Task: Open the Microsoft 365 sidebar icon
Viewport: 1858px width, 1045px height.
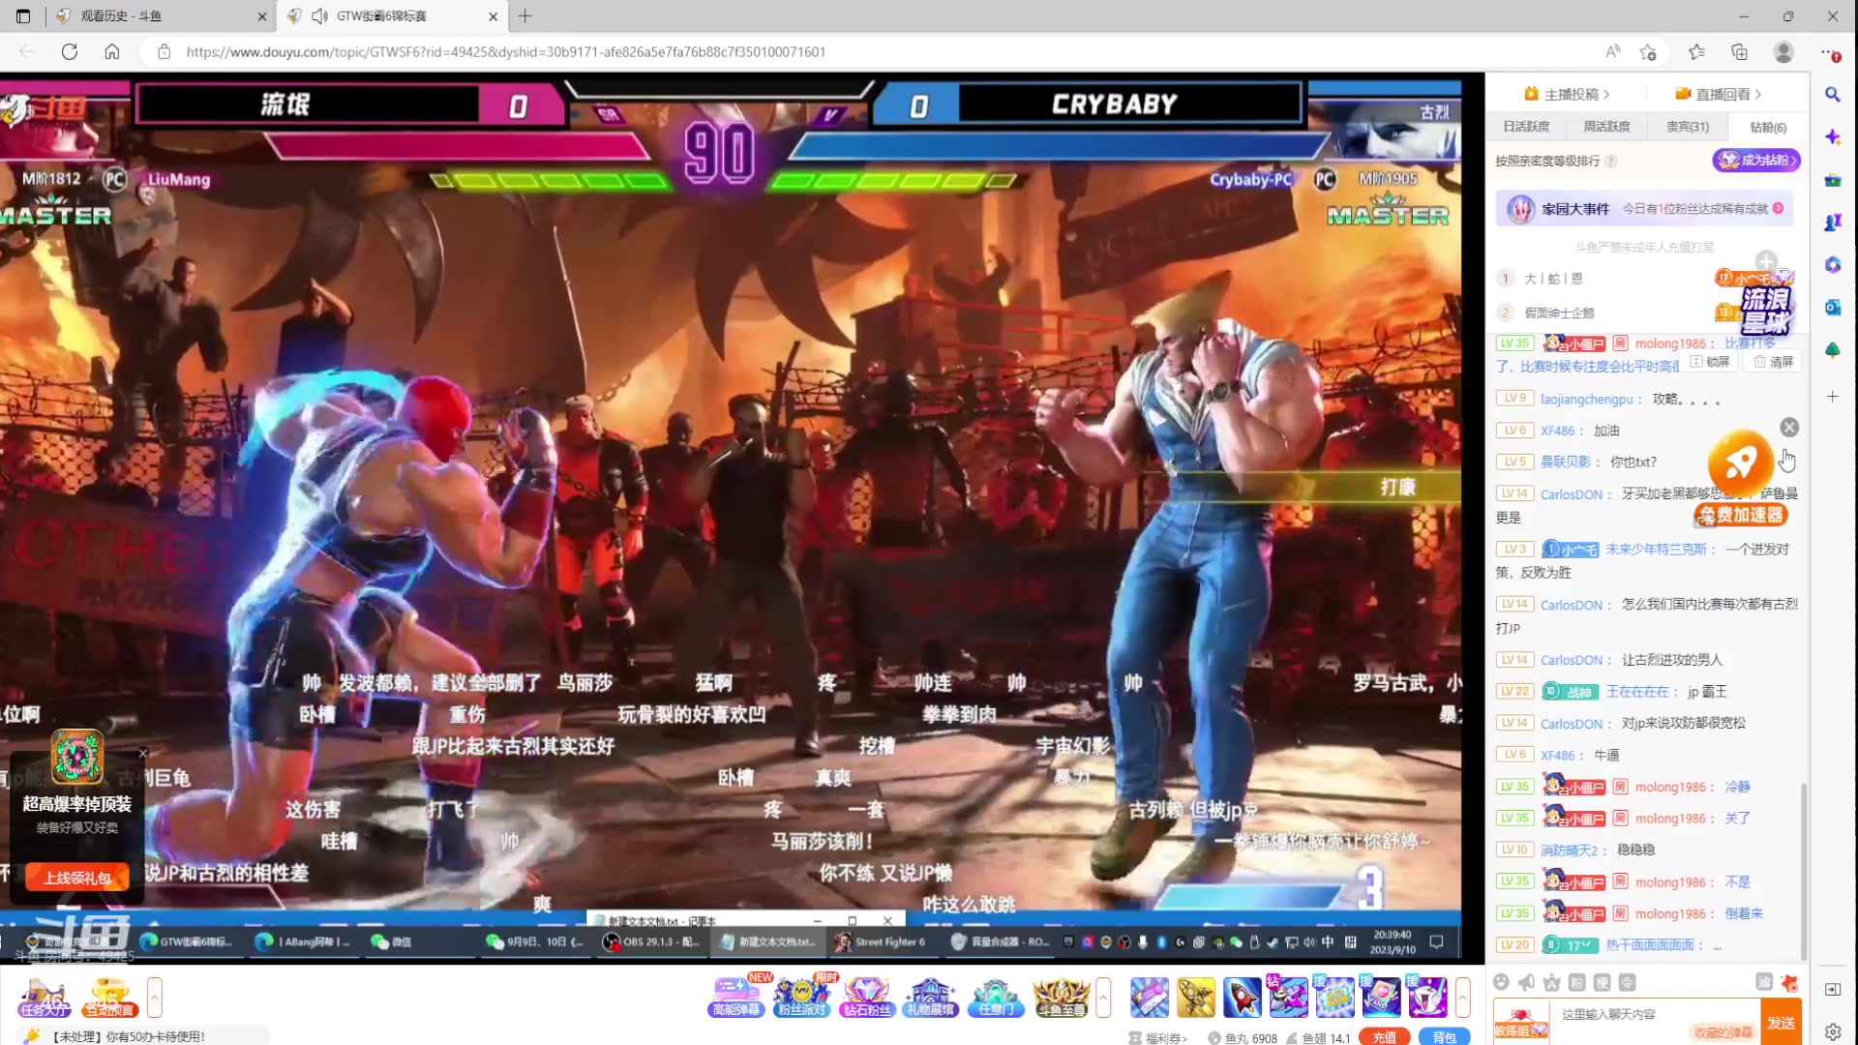Action: pyautogui.click(x=1833, y=265)
